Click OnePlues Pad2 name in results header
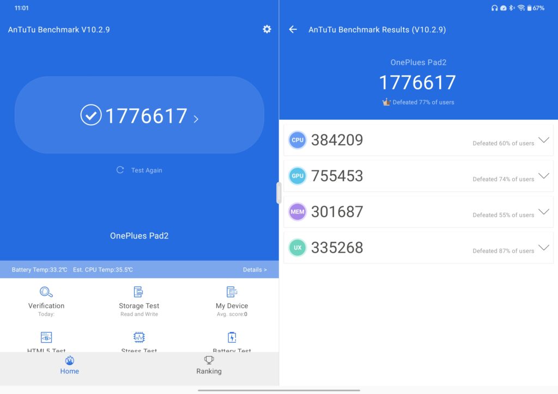Image resolution: width=558 pixels, height=394 pixels. (418, 63)
